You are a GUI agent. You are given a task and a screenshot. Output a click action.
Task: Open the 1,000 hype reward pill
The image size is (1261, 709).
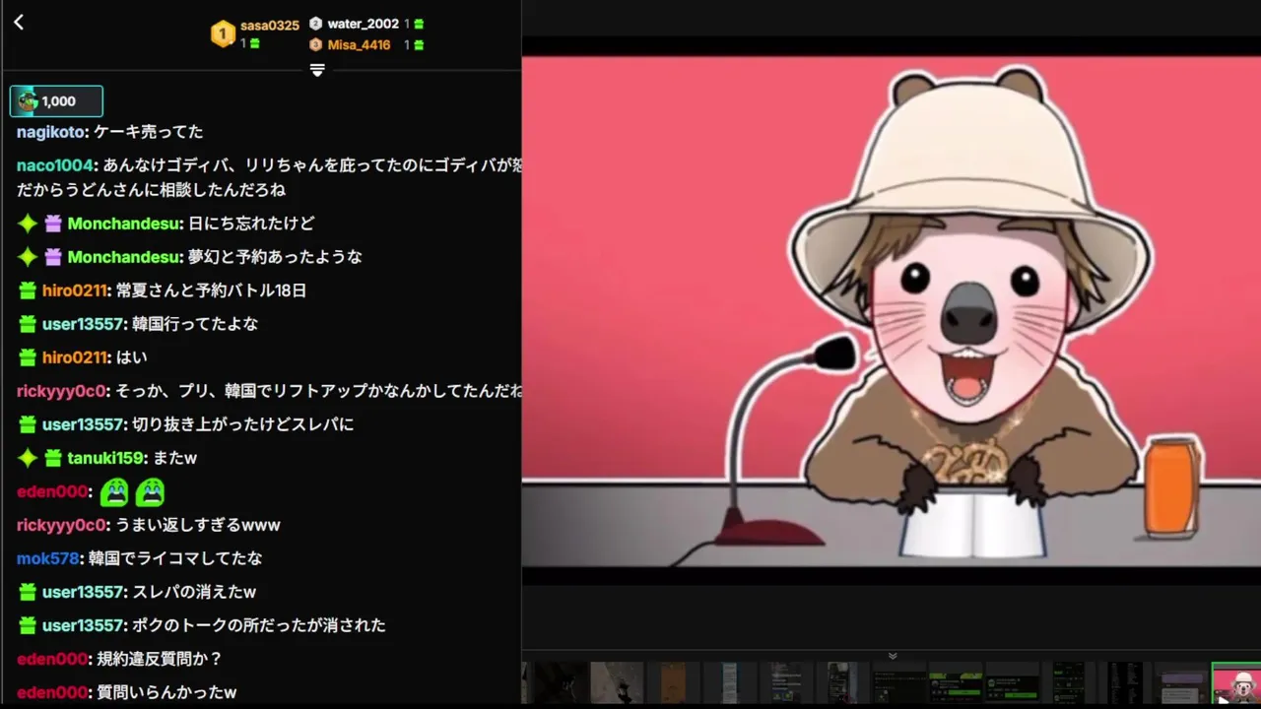tap(56, 101)
